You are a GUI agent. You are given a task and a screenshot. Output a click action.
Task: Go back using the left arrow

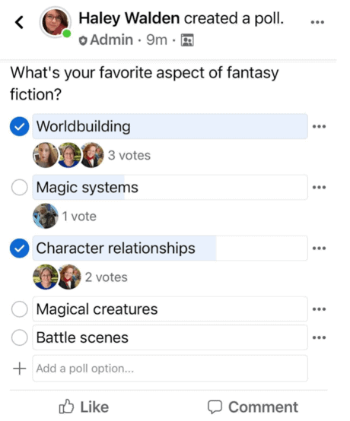19,22
